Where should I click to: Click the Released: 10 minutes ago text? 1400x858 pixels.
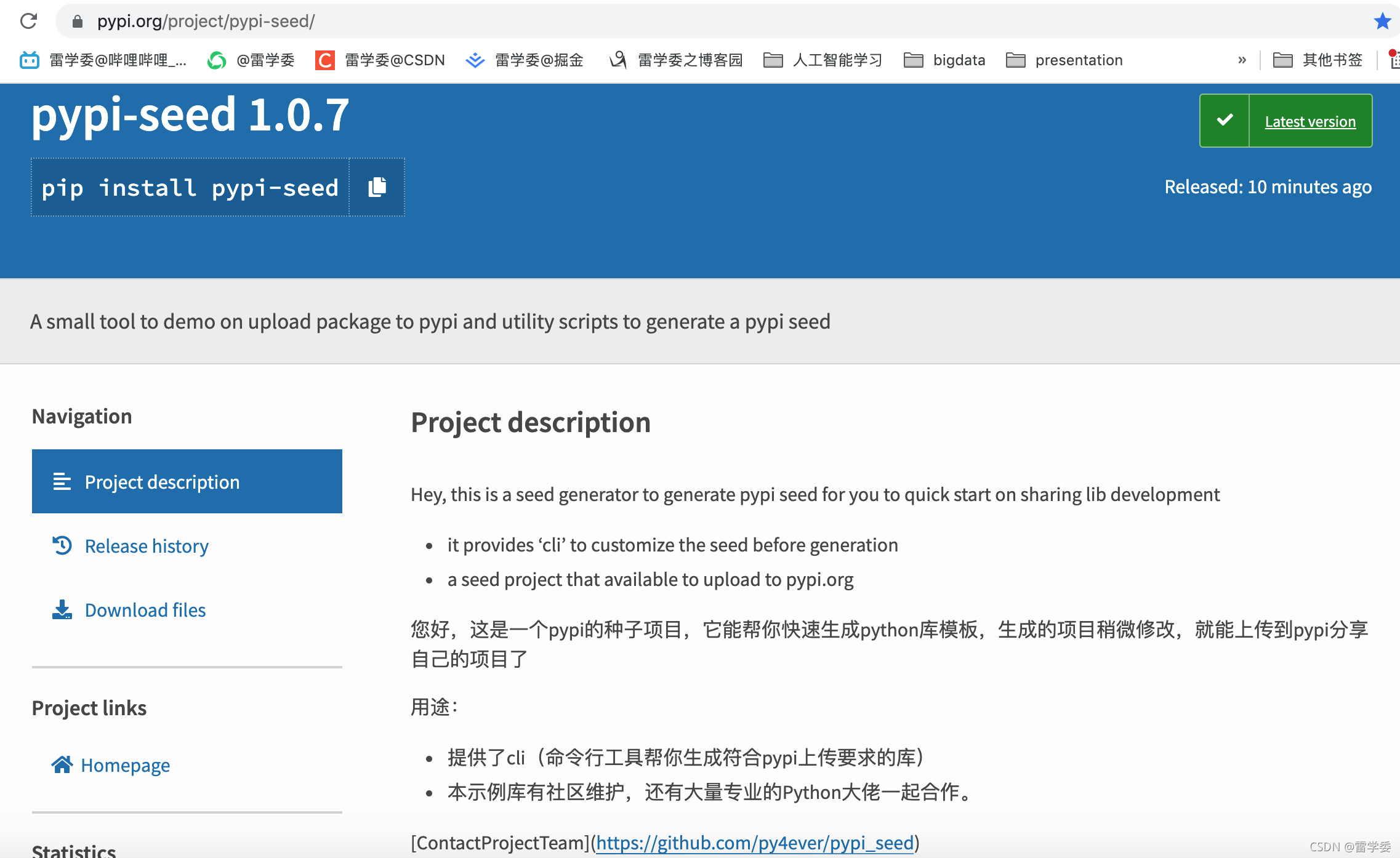[1268, 186]
